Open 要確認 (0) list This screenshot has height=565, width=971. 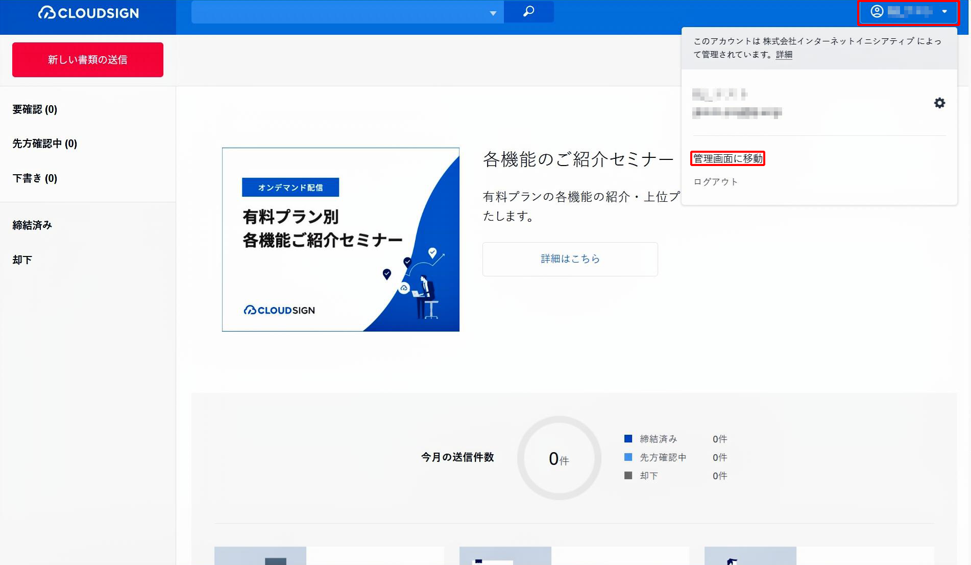click(x=35, y=109)
